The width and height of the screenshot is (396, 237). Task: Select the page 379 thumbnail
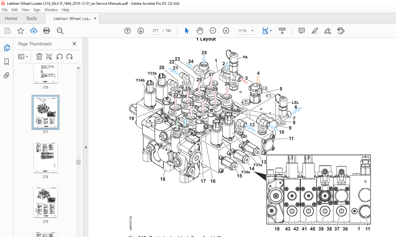pyautogui.click(x=45, y=202)
